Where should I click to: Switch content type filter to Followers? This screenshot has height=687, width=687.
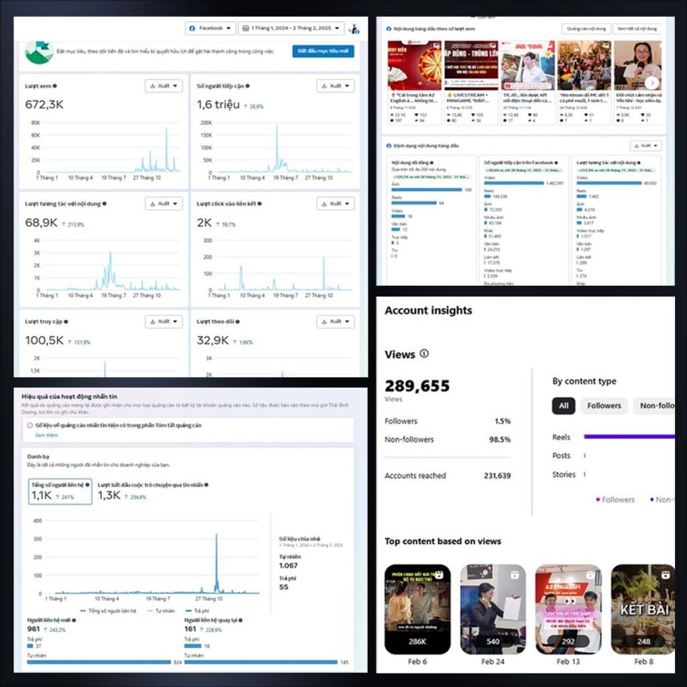(x=604, y=405)
